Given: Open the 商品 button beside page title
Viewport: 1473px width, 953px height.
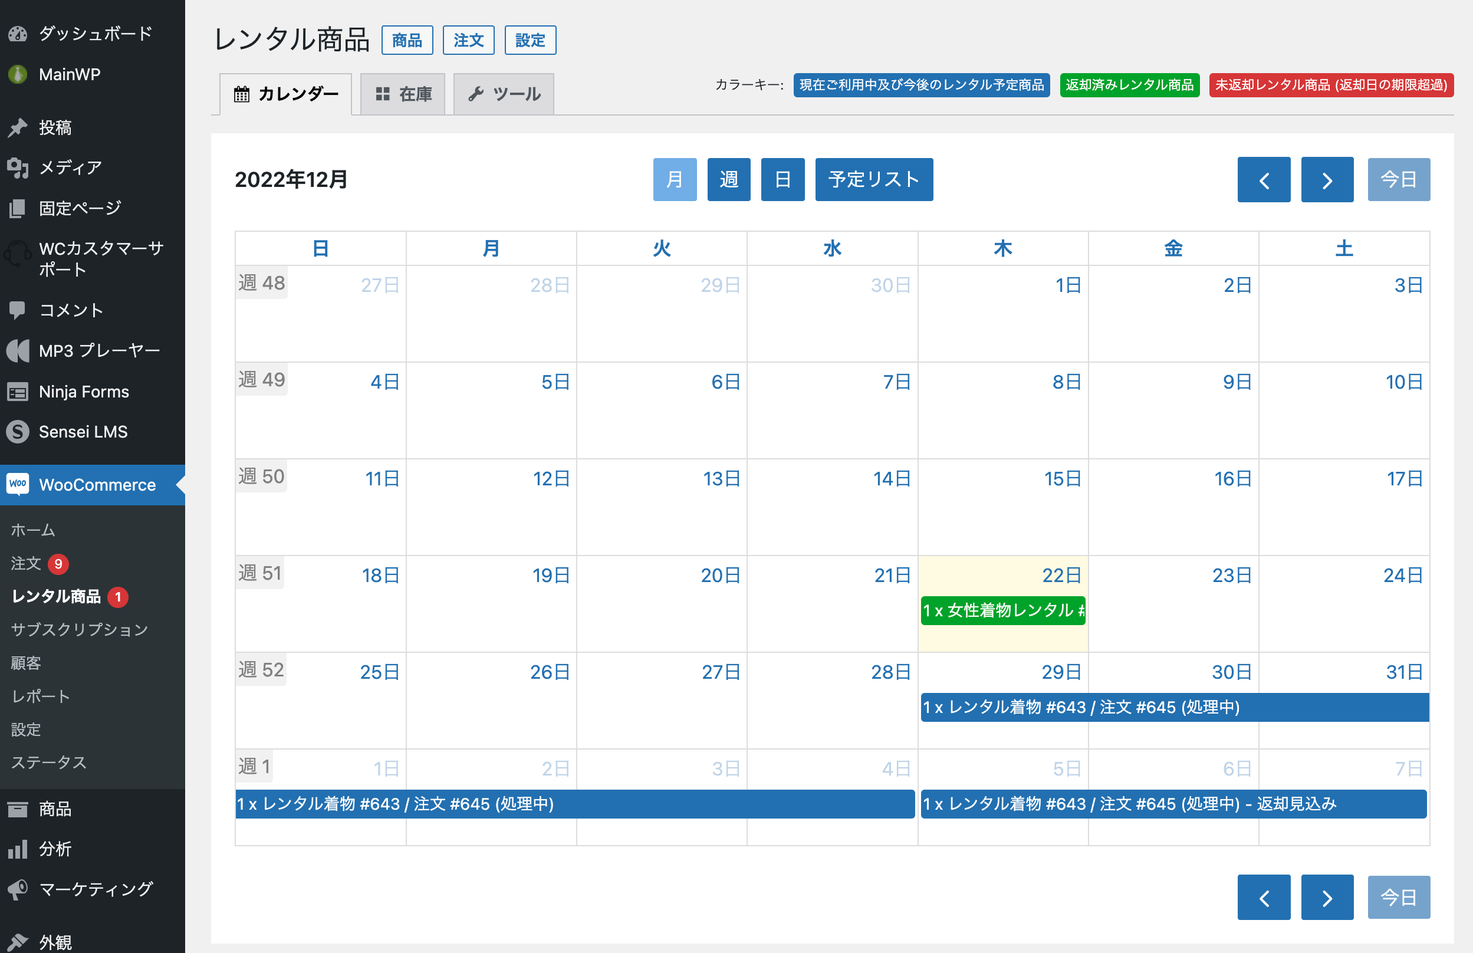Looking at the screenshot, I should 407,40.
